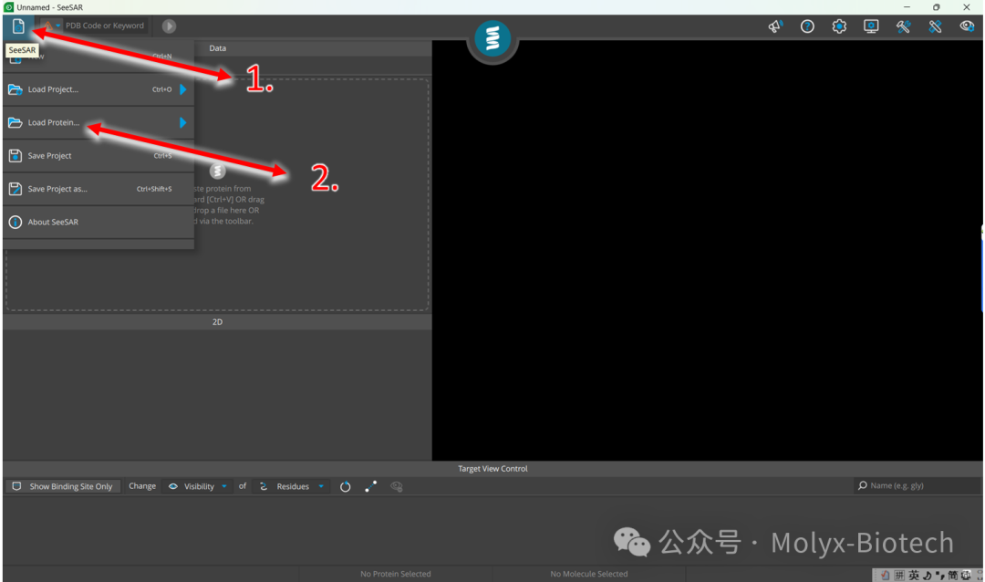Screen dimensions: 985x582
Task: Choose Load Project... from menu
Action: 98,89
